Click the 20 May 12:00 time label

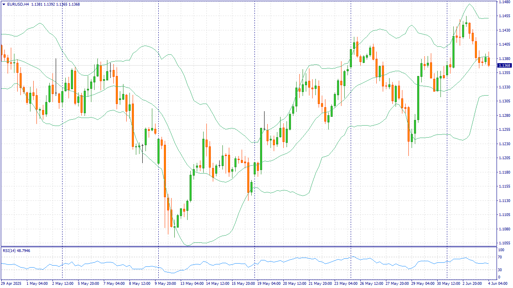tap(295, 283)
